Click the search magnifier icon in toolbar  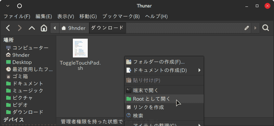click(x=266, y=28)
